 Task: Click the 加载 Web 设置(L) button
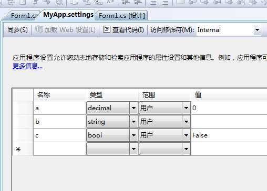65,30
